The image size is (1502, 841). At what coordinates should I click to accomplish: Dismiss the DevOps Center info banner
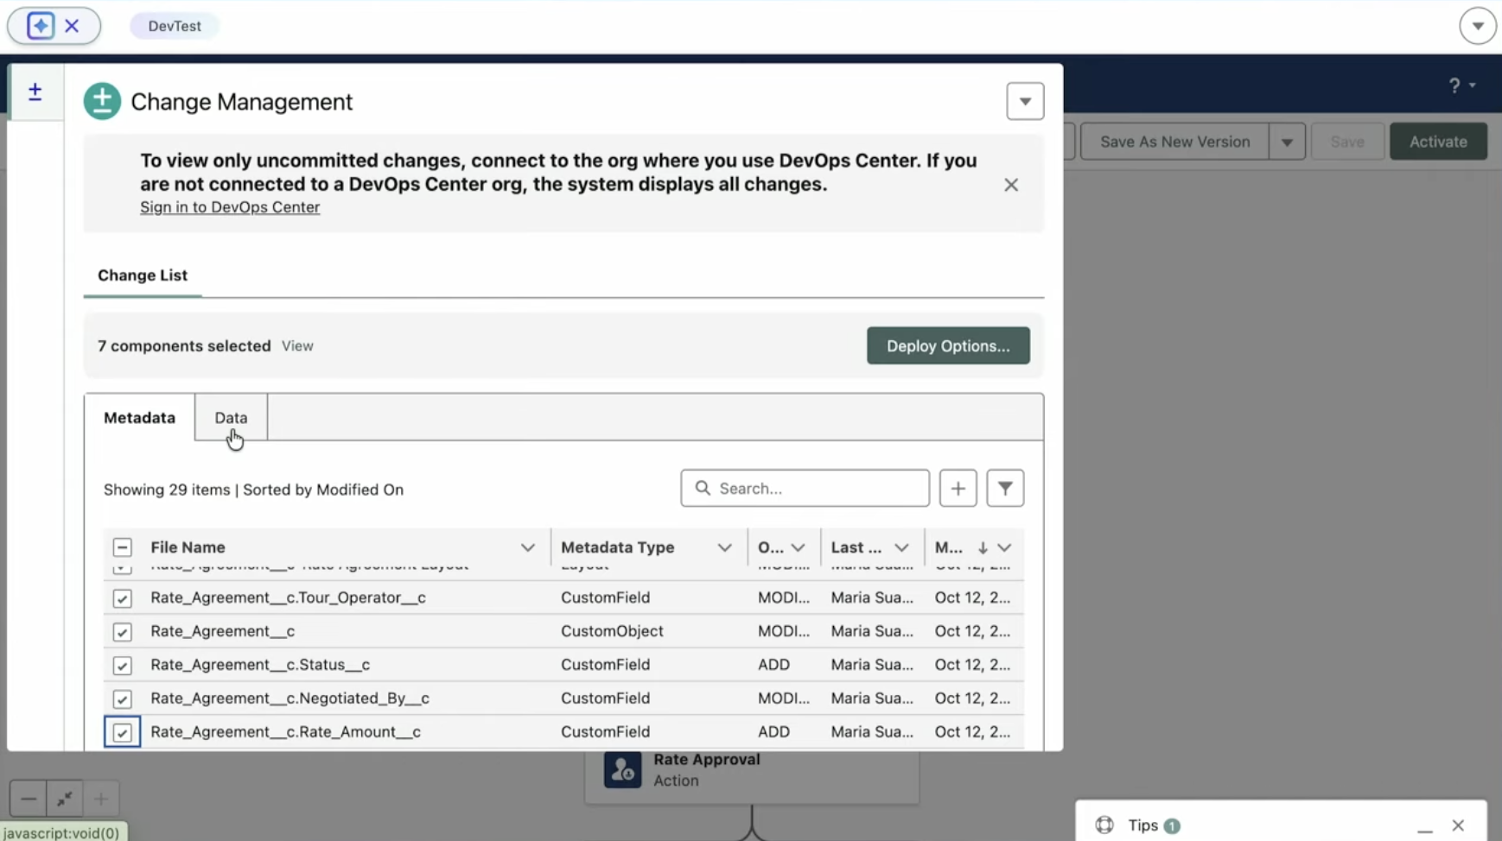(x=1010, y=185)
